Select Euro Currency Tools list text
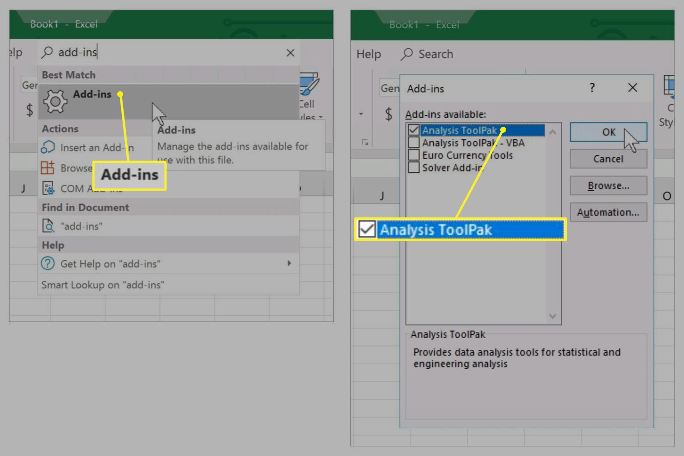Image resolution: width=684 pixels, height=456 pixels. pos(467,155)
